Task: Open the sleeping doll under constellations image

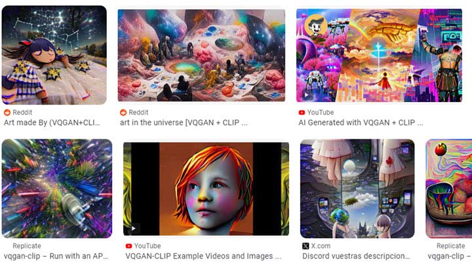Action: tap(54, 55)
